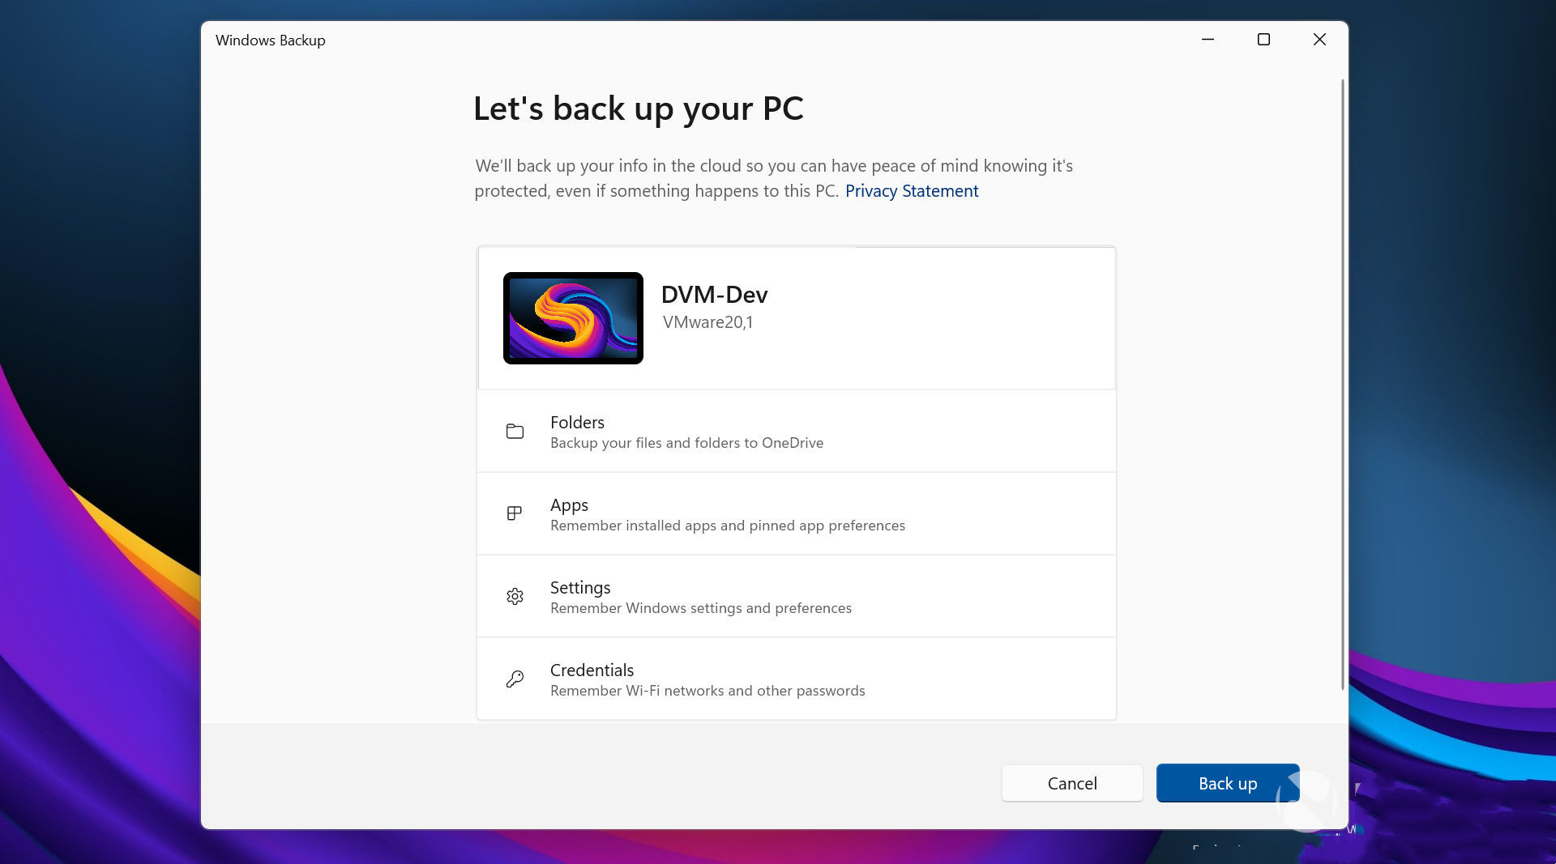The width and height of the screenshot is (1556, 864).
Task: Click the vertical scrollbar of Windows Backup
Action: [x=1342, y=385]
